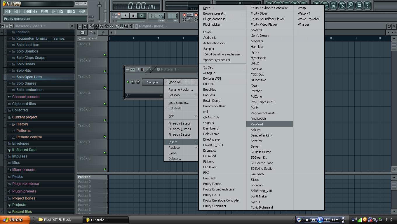The width and height of the screenshot is (397, 224).
Task: Select the Paint brush tool in the Playlist
Action: [97, 26]
